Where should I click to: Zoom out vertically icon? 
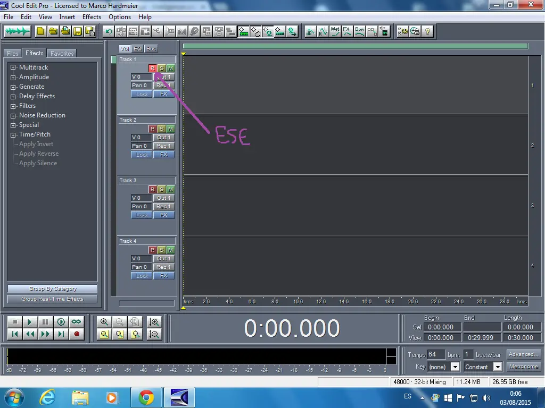point(154,334)
